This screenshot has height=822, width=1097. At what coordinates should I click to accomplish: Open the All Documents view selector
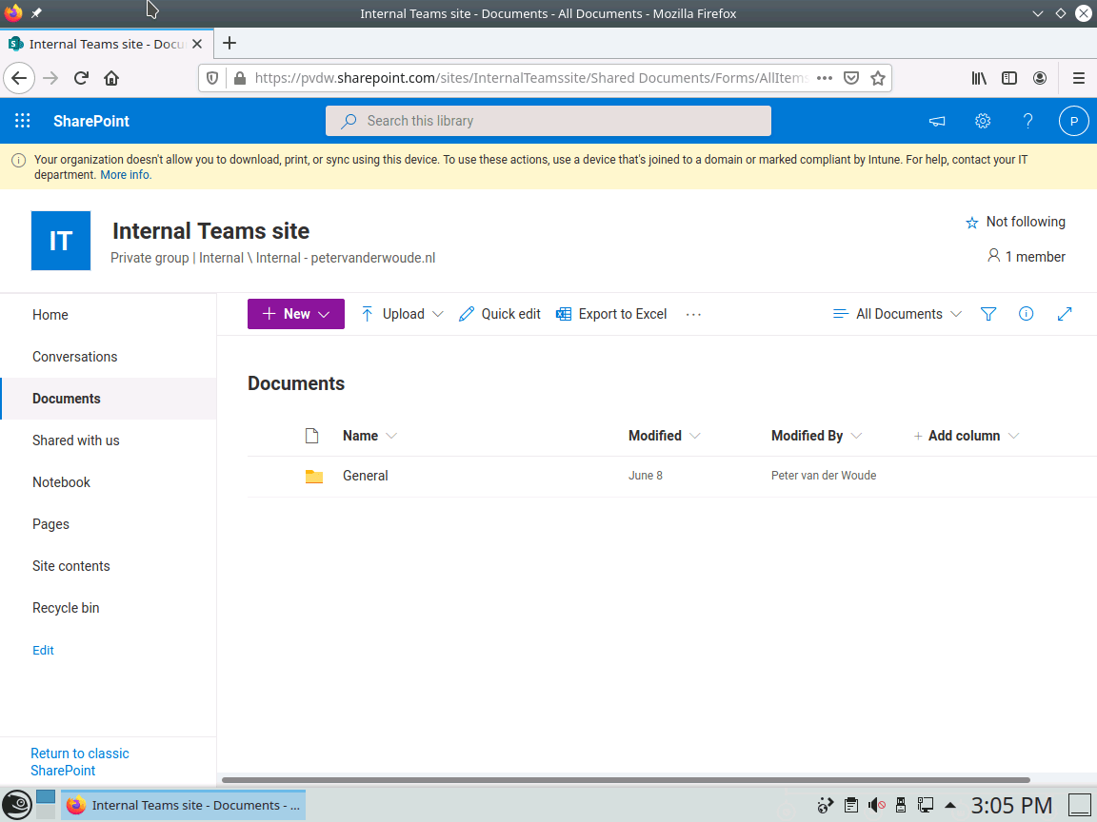pos(896,314)
